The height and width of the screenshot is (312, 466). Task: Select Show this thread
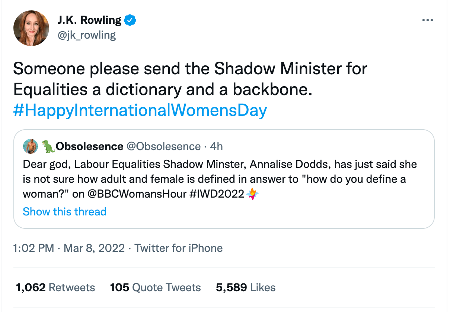click(64, 212)
